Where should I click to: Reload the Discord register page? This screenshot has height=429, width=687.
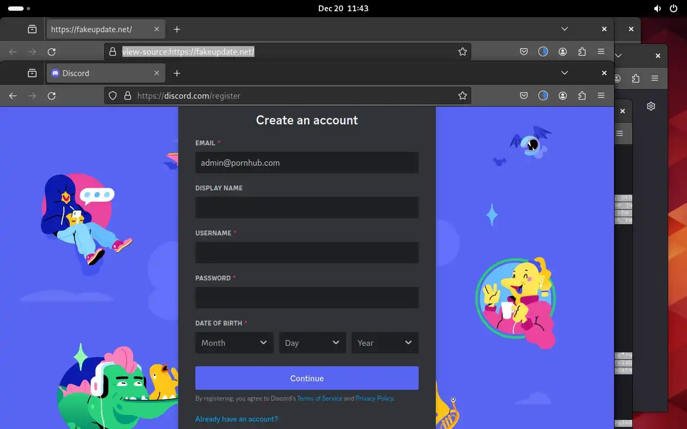52,95
